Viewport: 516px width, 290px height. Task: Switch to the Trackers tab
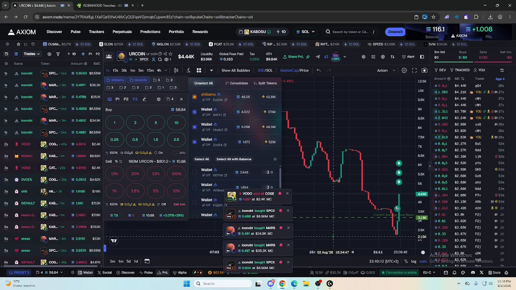point(96,32)
